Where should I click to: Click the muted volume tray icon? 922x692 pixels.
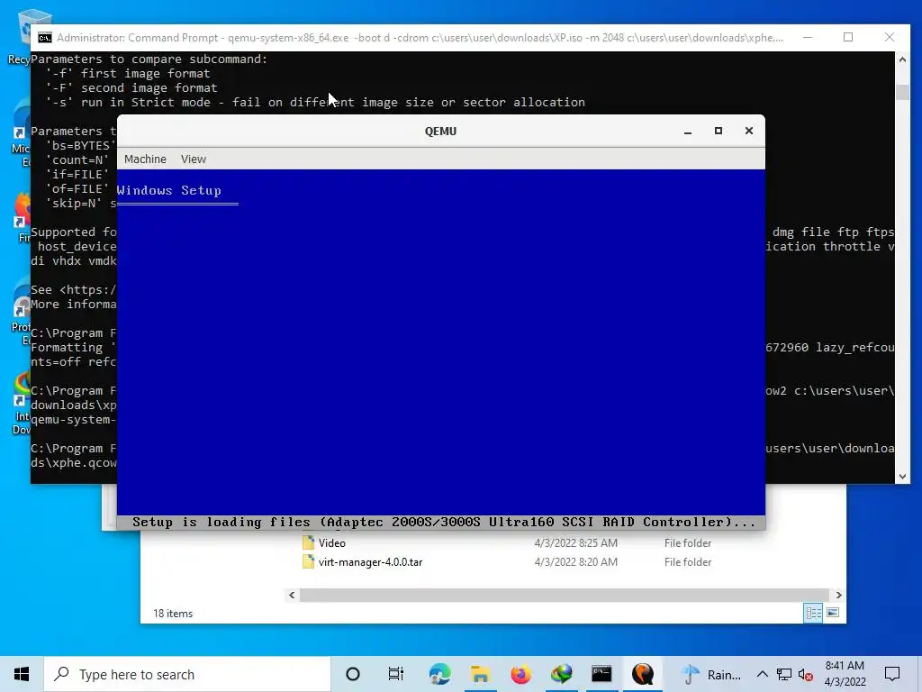806,674
